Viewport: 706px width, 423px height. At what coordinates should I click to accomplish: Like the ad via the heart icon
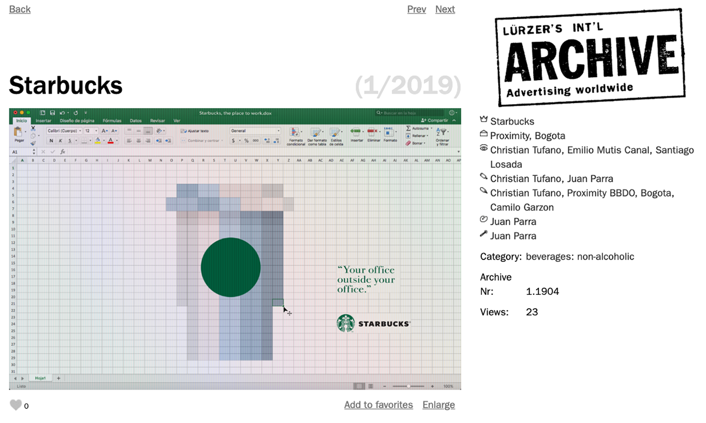[16, 405]
